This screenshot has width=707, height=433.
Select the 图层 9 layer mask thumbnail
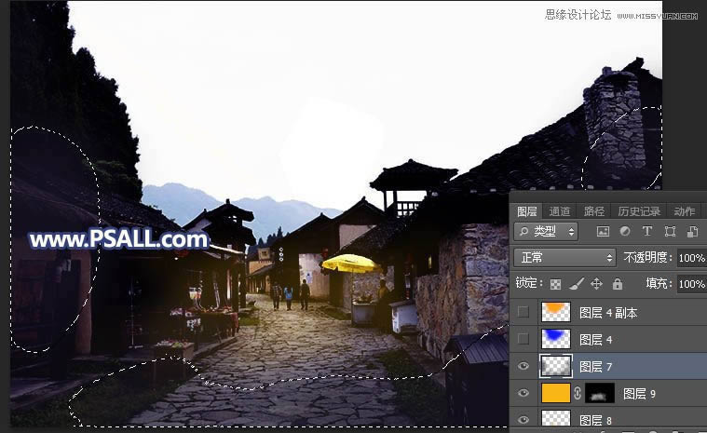pyautogui.click(x=600, y=393)
